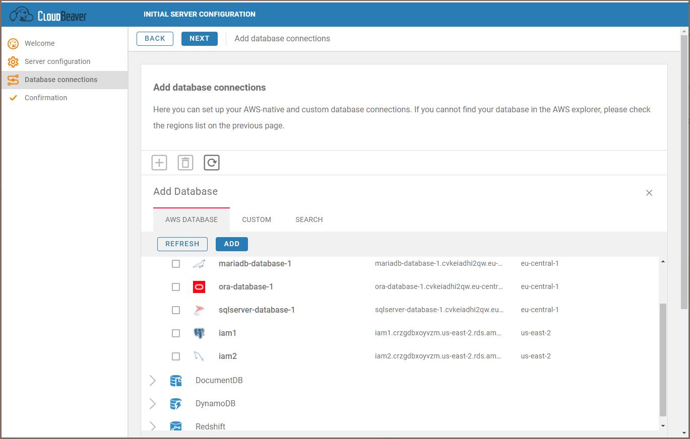
Task: Check the mariadb-database-1 checkbox
Action: [x=176, y=264]
